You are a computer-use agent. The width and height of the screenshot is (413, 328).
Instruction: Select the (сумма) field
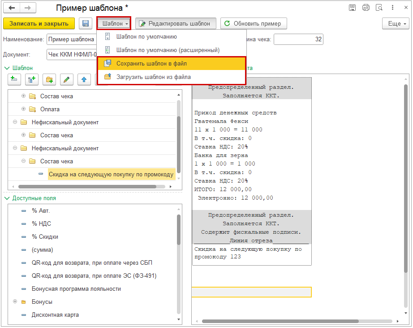(x=43, y=249)
